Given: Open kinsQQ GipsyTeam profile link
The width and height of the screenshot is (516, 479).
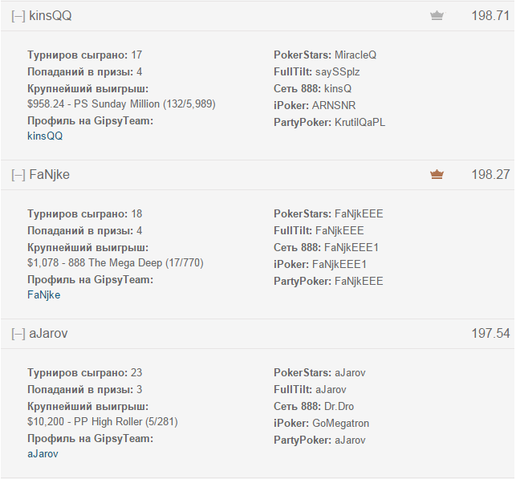Looking at the screenshot, I should pos(45,136).
